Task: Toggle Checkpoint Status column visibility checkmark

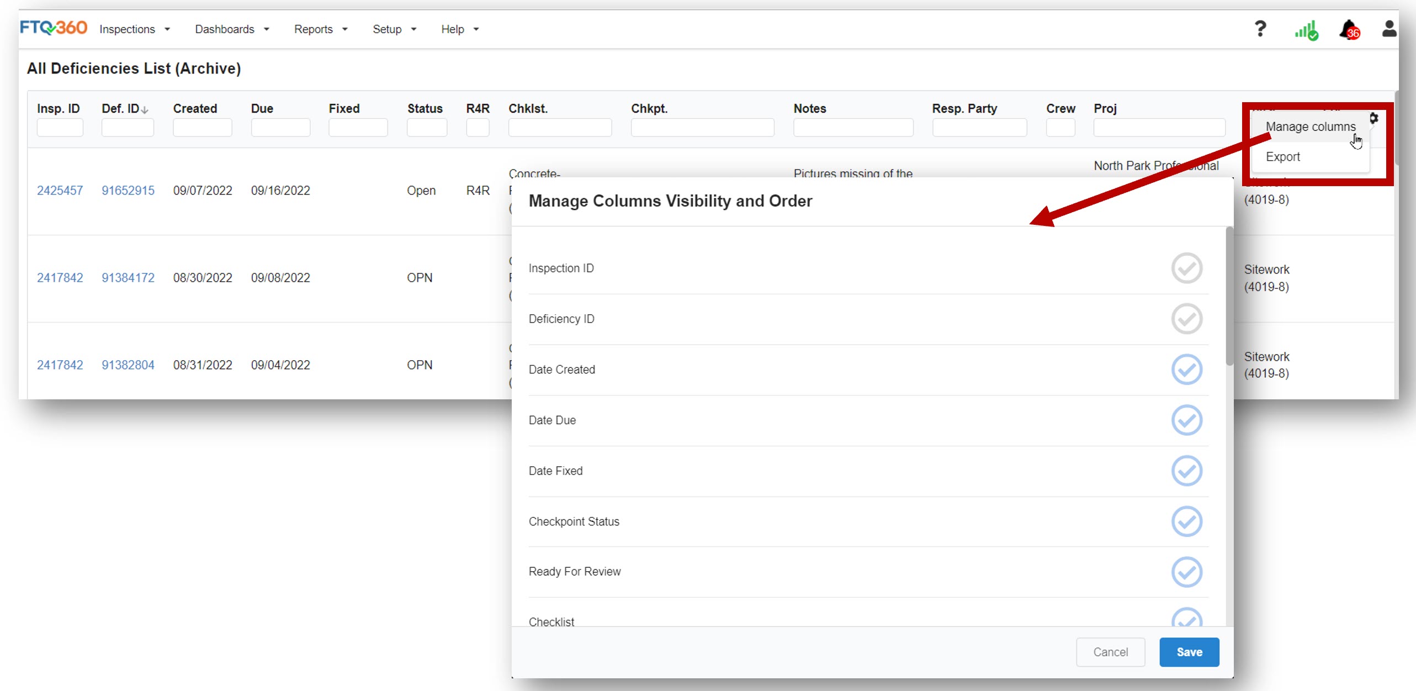Action: 1186,521
